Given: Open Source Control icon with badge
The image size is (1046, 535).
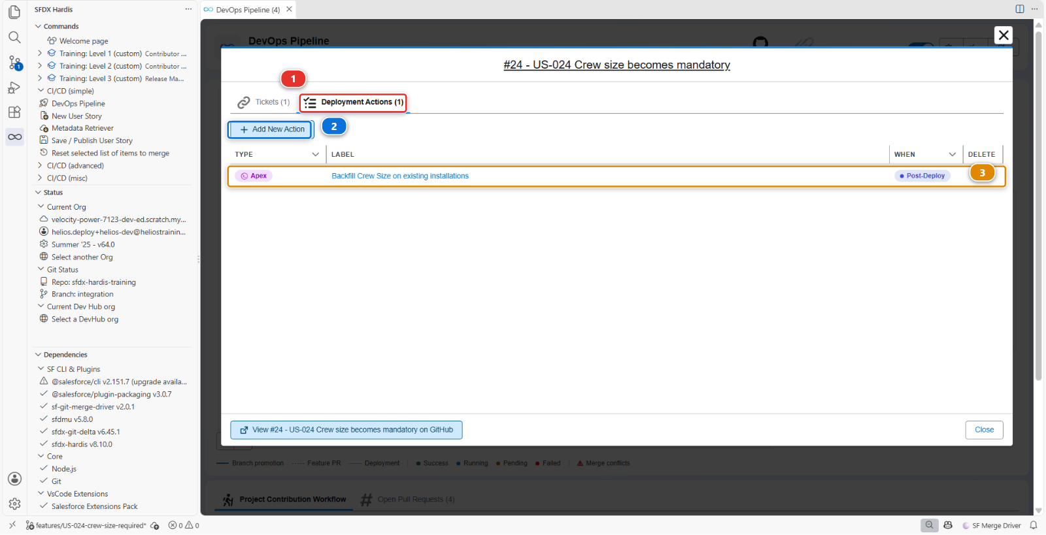Looking at the screenshot, I should pos(14,63).
